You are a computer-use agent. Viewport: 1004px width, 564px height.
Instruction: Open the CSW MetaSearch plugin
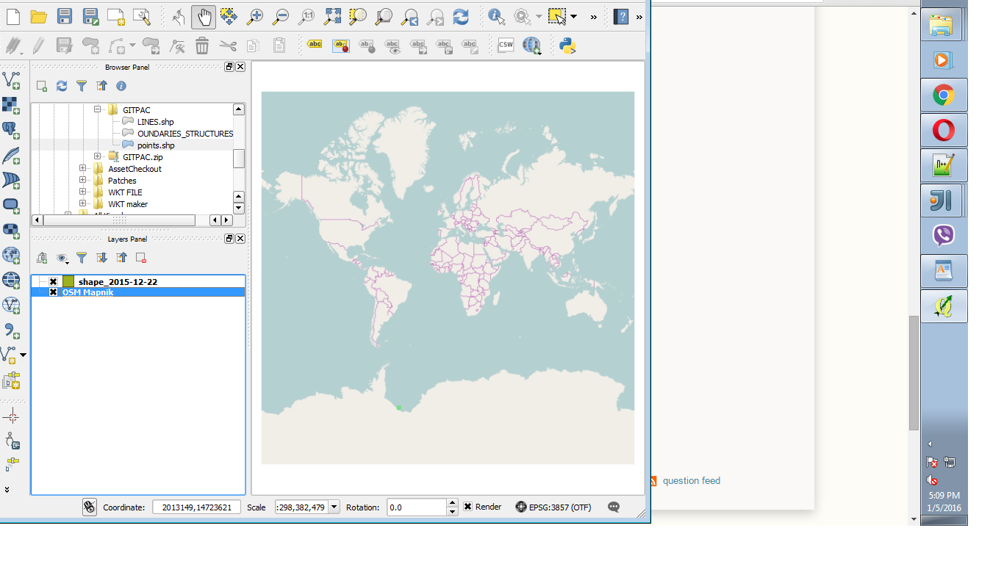point(506,46)
